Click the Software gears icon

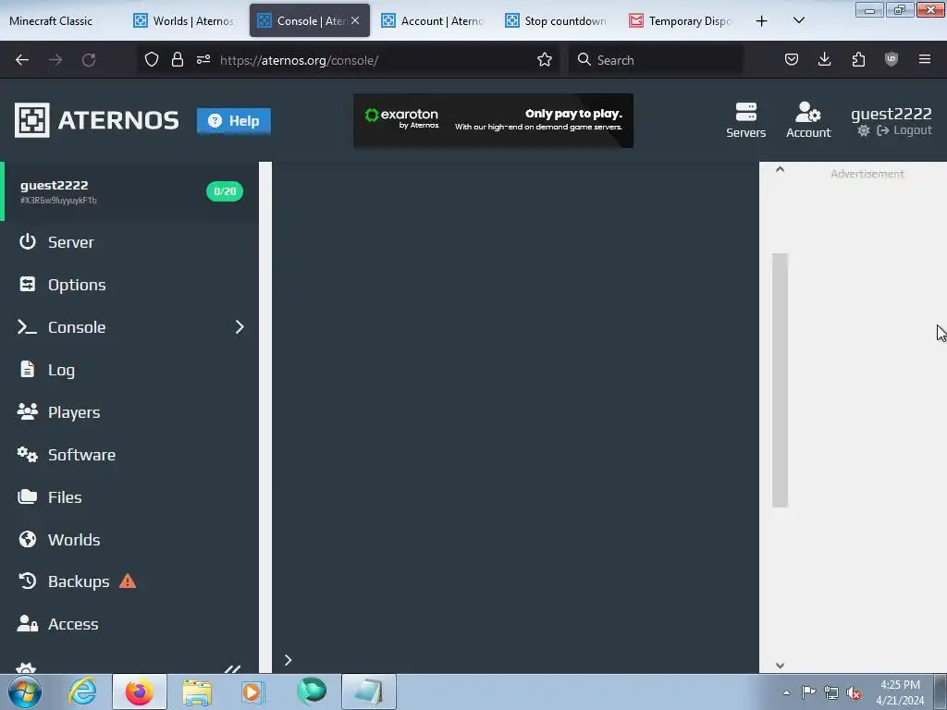(x=27, y=454)
